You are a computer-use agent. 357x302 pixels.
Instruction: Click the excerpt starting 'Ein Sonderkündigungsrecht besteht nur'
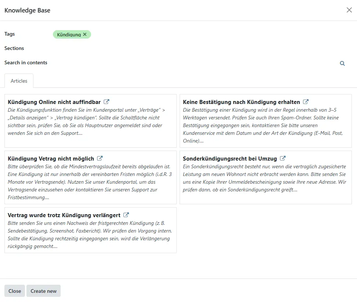[x=264, y=178]
